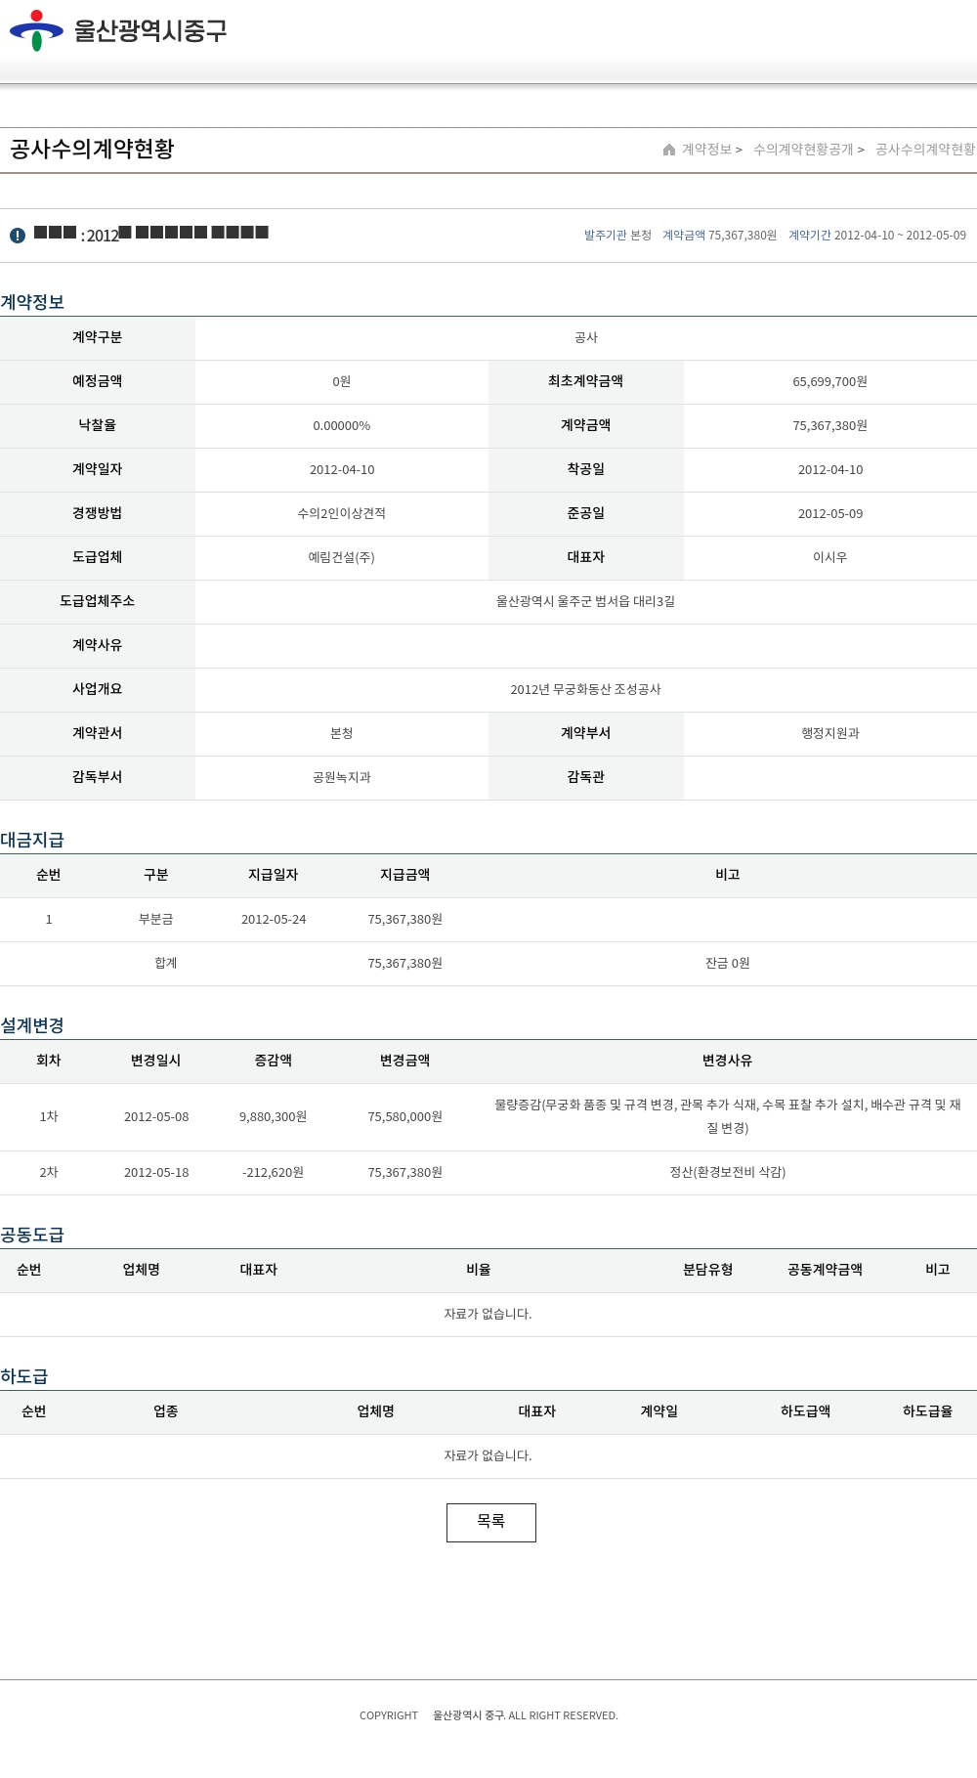This screenshot has width=977, height=1778.
Task: Select the 정산(환경보전비 삭감) reason cell
Action: click(727, 1172)
